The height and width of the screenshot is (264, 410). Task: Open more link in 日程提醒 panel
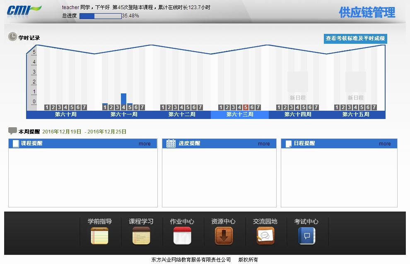pyautogui.click(x=385, y=144)
